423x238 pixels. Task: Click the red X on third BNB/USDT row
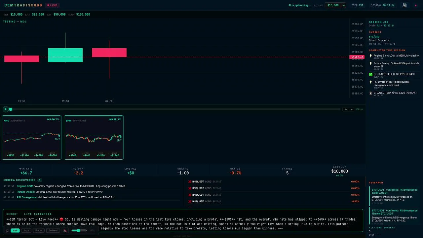click(190, 195)
